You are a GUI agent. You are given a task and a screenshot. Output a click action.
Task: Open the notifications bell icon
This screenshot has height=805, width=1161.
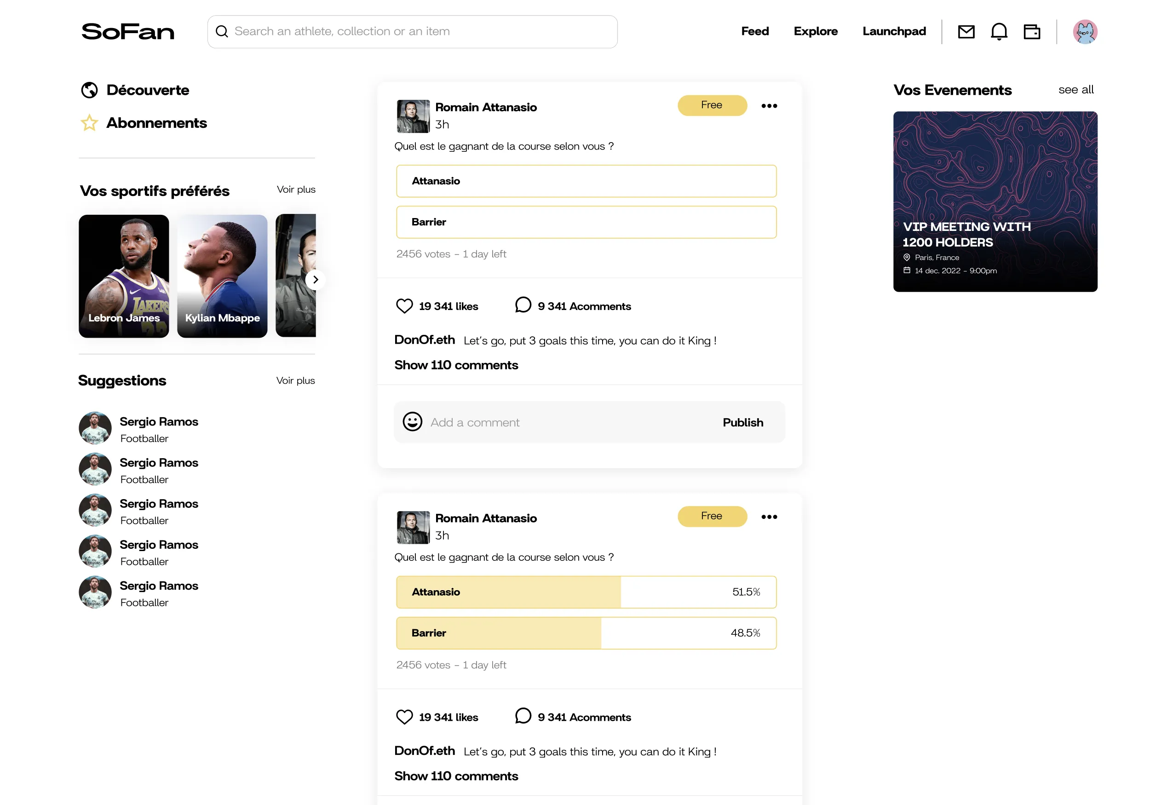click(999, 32)
